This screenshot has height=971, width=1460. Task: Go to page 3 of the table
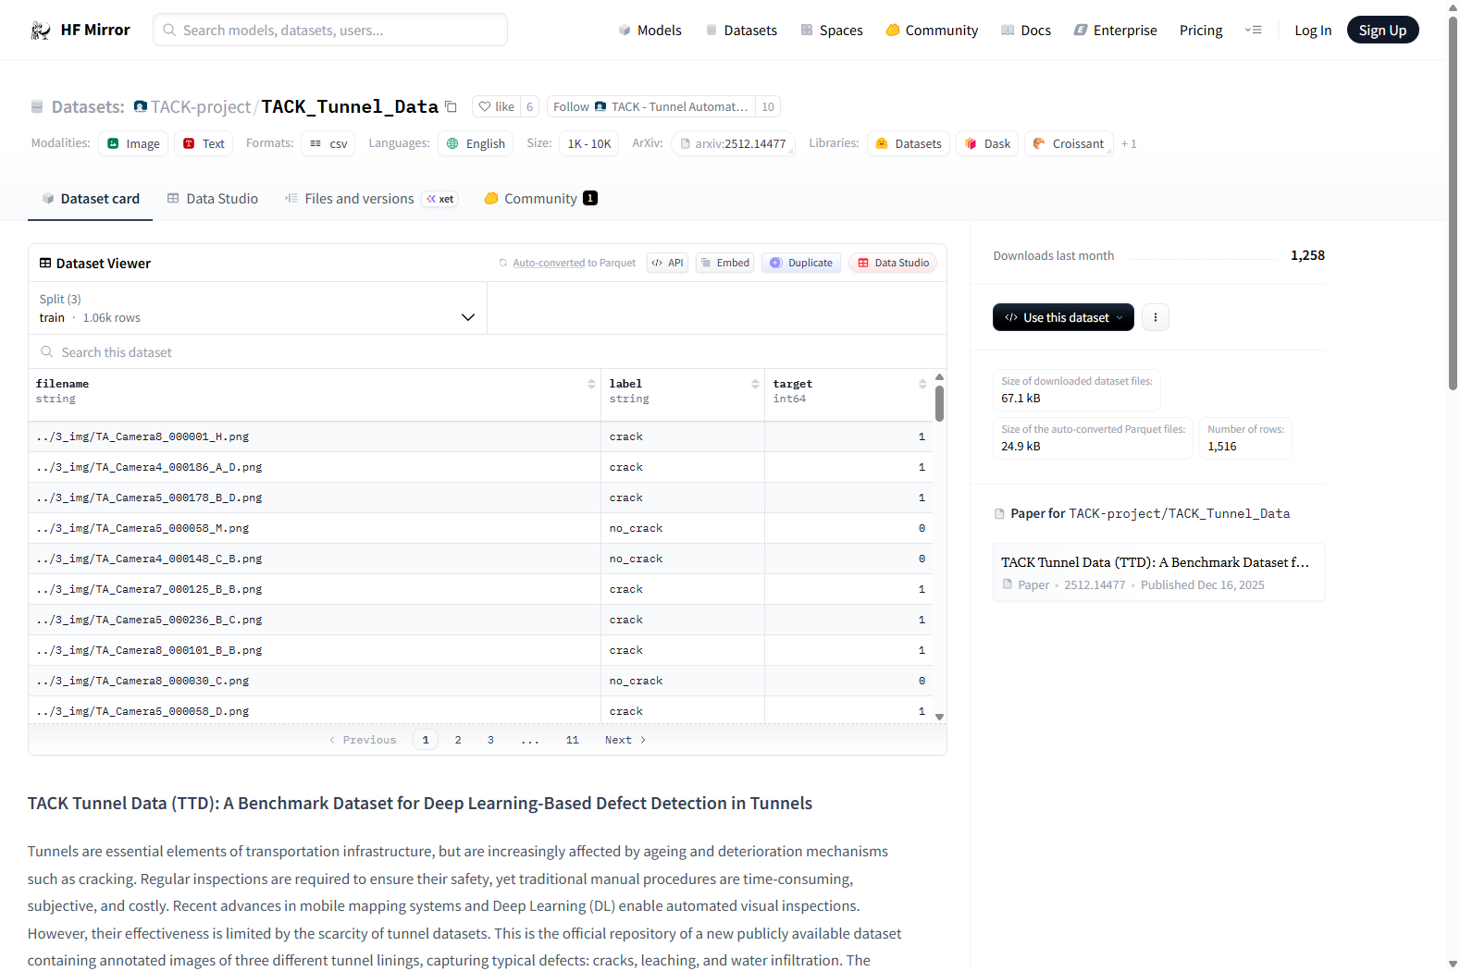point(490,740)
